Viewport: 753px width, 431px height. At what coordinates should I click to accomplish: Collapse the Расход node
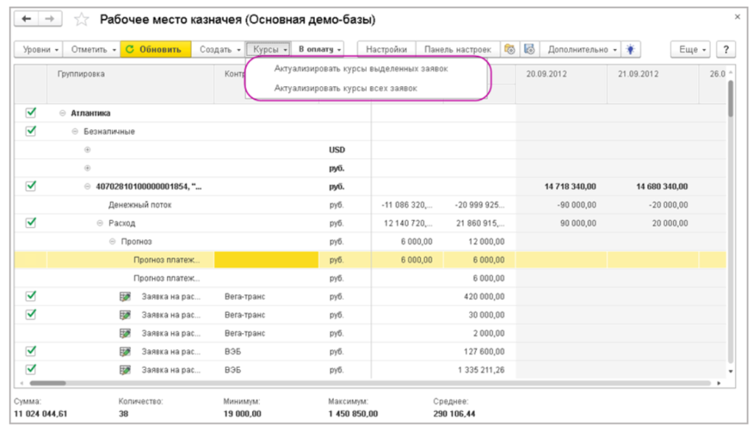coord(100,223)
